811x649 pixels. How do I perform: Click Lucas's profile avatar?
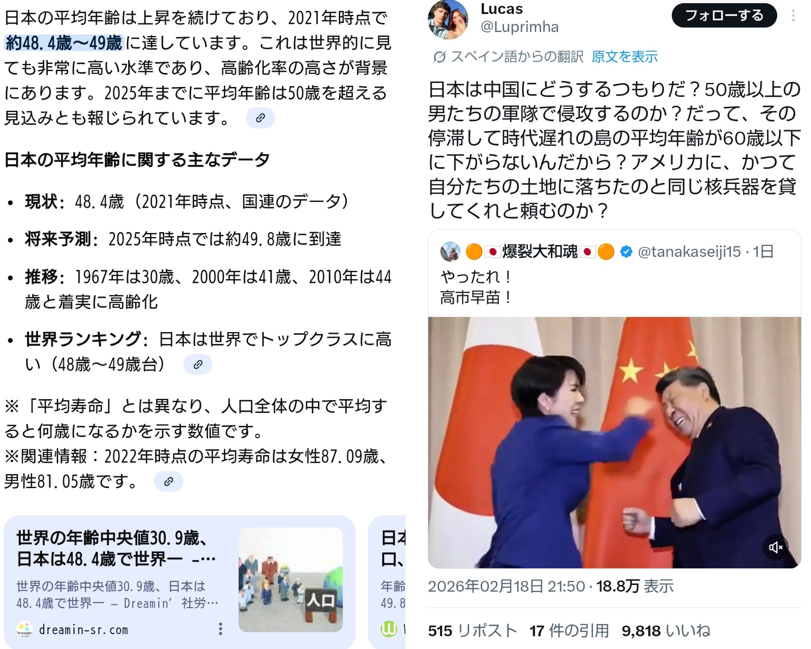coord(448,20)
